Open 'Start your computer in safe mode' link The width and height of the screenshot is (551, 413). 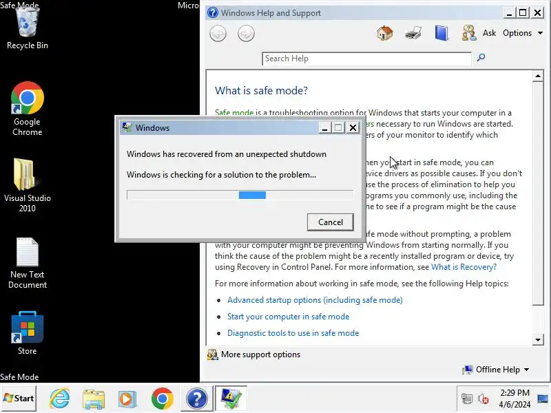tap(288, 317)
